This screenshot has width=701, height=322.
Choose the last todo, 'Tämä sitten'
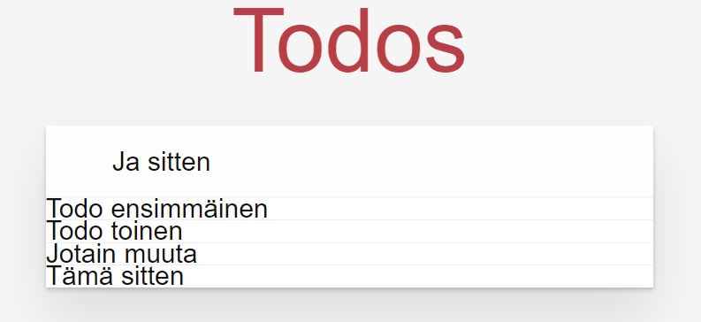(x=349, y=276)
